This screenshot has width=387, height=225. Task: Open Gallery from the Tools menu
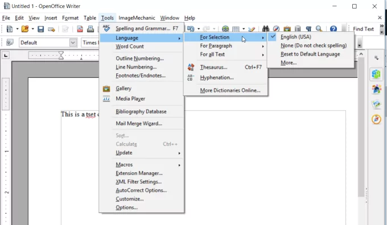point(141,89)
